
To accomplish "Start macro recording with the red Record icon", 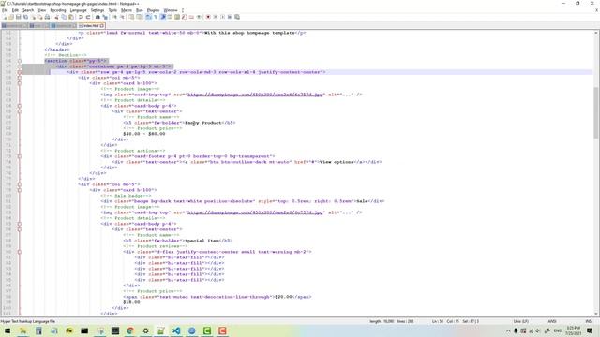I will point(208,17).
